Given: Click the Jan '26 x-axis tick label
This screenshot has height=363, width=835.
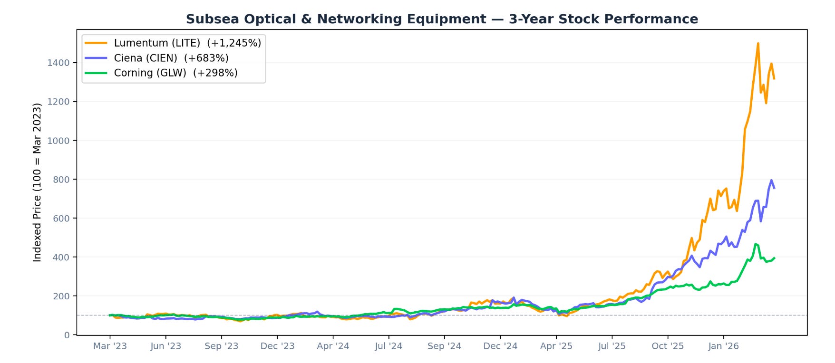Looking at the screenshot, I should click(723, 346).
